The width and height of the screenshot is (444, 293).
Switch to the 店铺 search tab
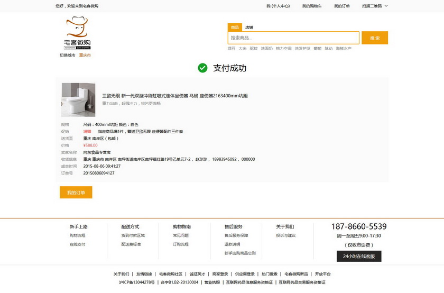tap(249, 28)
